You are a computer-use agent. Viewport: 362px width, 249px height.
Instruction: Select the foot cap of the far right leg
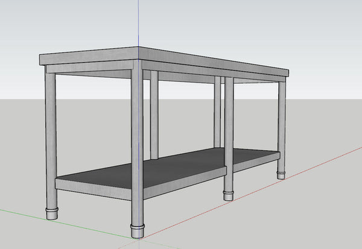[x=281, y=175]
